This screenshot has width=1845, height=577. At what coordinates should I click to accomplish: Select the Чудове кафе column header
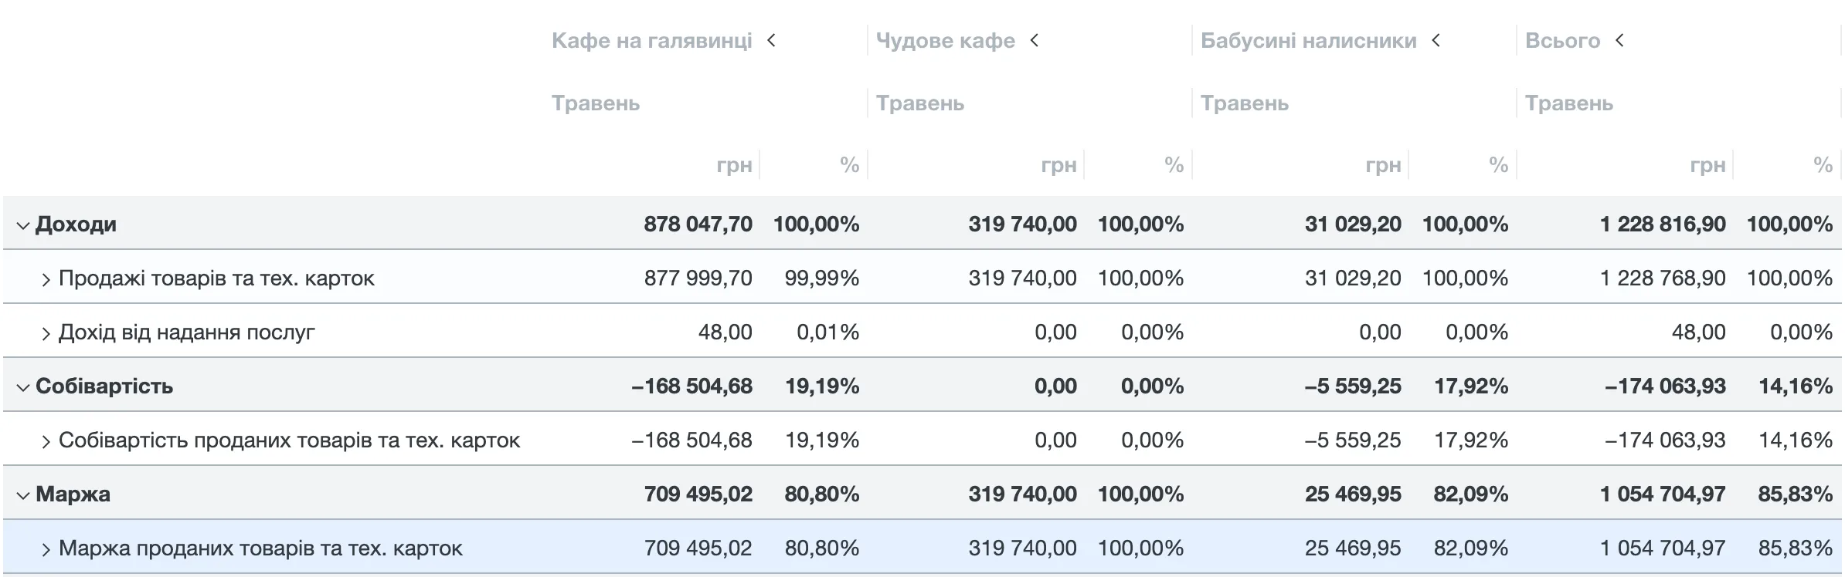tap(945, 41)
